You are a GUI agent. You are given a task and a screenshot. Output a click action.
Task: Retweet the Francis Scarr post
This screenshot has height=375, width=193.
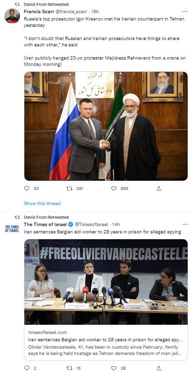(x=69, y=188)
